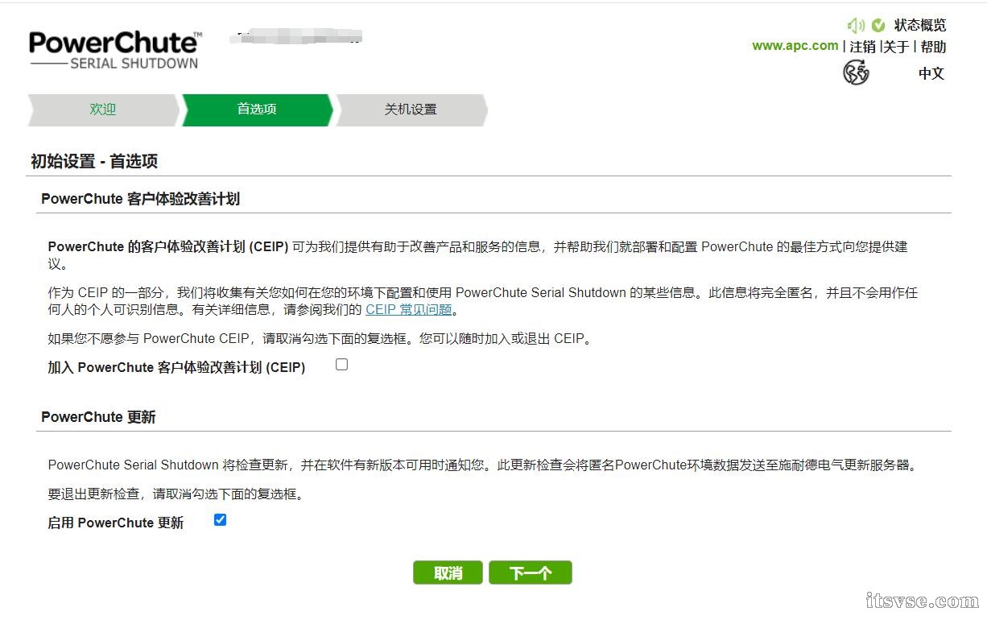Select the 首选项 wizard step
Screen dimensions: 987x624
coord(257,110)
